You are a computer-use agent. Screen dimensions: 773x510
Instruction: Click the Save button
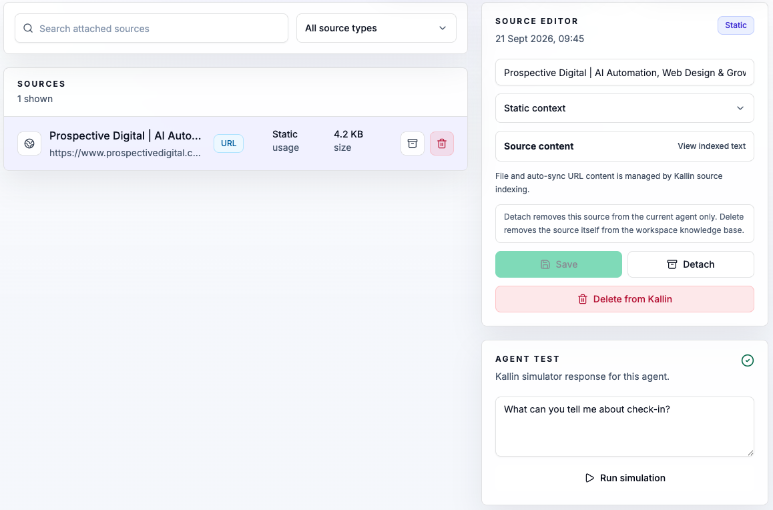point(559,264)
